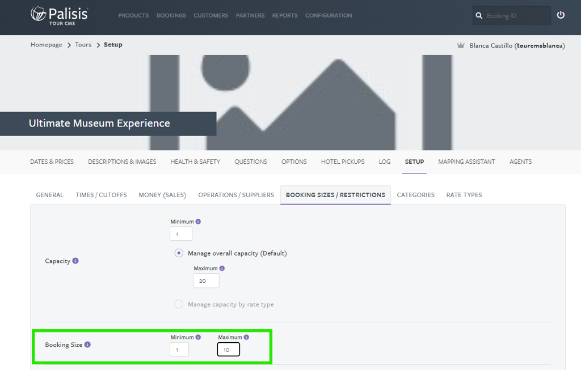Go to Tours breadcrumb link
The width and height of the screenshot is (581, 370).
point(83,45)
